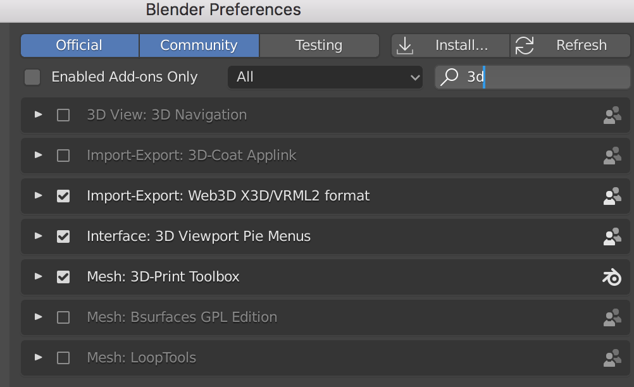Click the community icon beside 3D Viewport Pie Menus
The image size is (634, 387).
(612, 236)
